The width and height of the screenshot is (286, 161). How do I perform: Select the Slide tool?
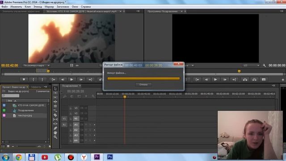(55, 124)
